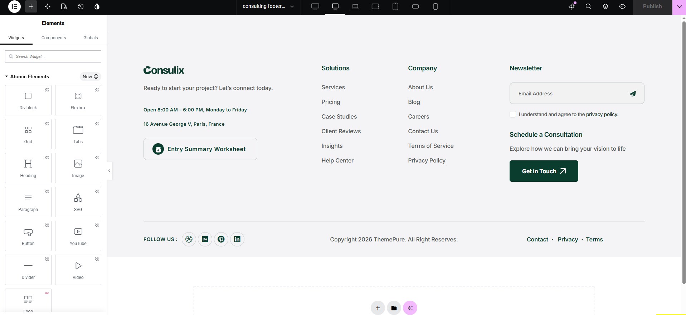
Task: Click the privacy policy text link
Action: click(602, 114)
